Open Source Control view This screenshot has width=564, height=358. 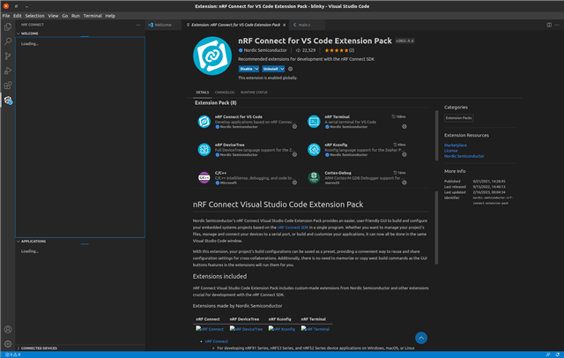(x=8, y=56)
